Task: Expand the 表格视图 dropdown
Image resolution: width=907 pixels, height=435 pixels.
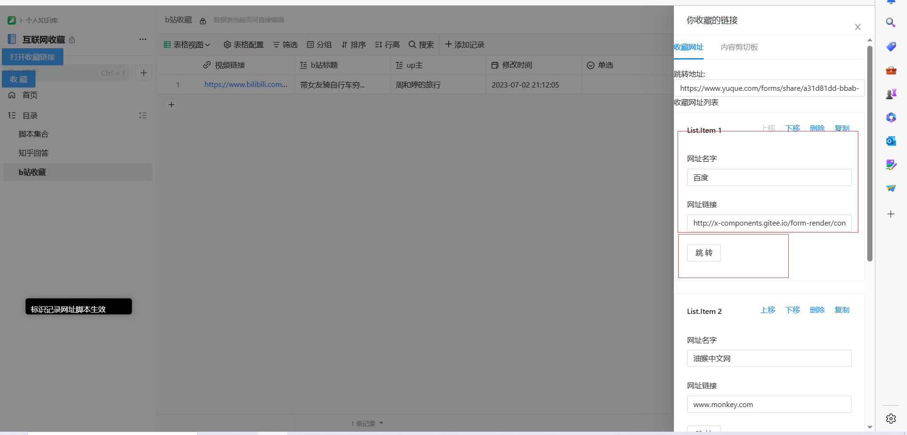Action: pos(187,44)
